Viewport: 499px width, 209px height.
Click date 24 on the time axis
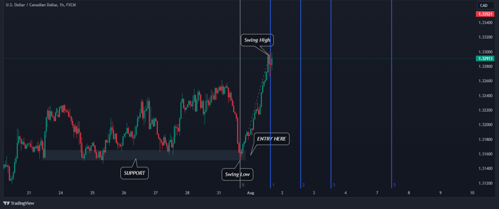click(61, 193)
